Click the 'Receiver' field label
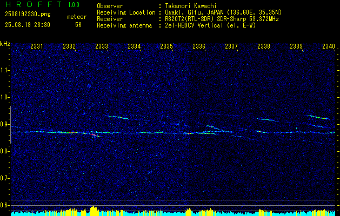The height and width of the screenshot is (216, 340). (110, 19)
